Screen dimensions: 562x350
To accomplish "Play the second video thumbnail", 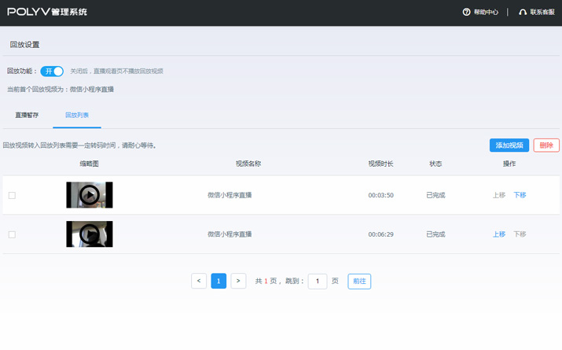I will click(90, 234).
